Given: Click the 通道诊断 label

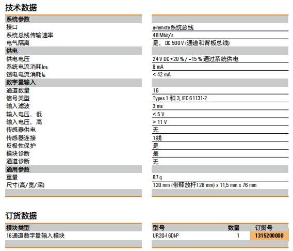Looking at the screenshot, I should 18,161.
